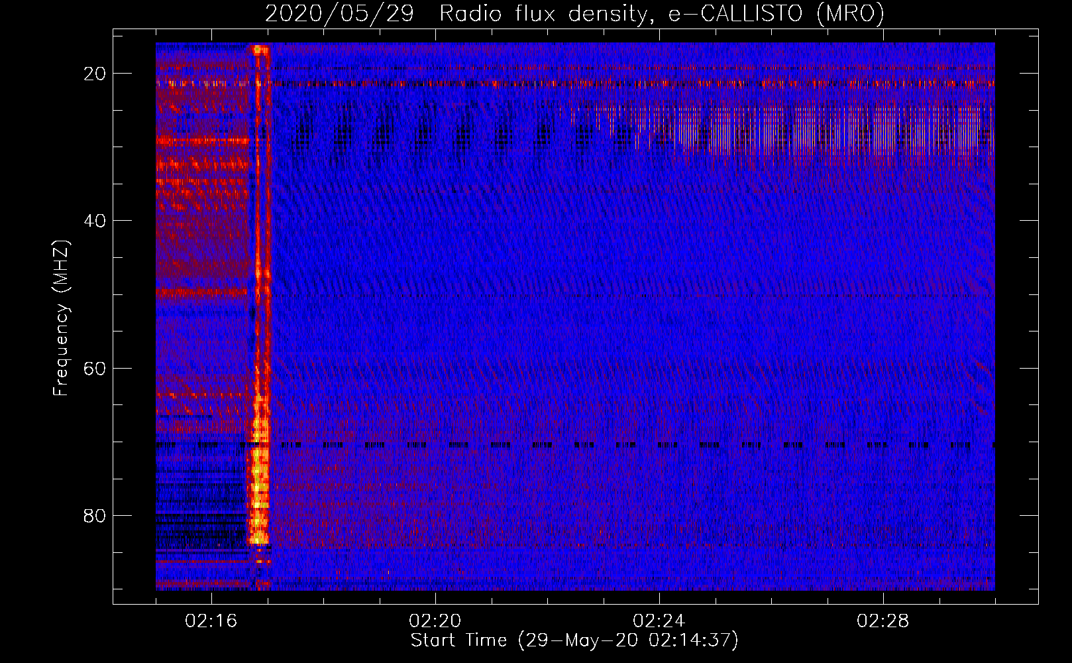Select the "Frequency (MHZ)" y-axis label
Screen dimensions: 1072x663
(61, 318)
